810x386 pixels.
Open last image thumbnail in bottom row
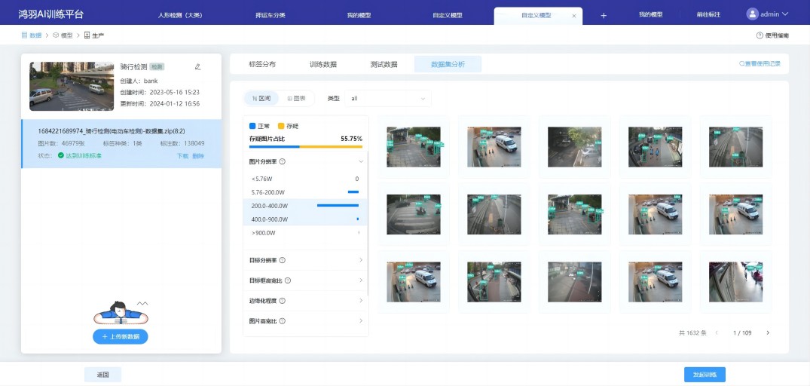[735, 282]
